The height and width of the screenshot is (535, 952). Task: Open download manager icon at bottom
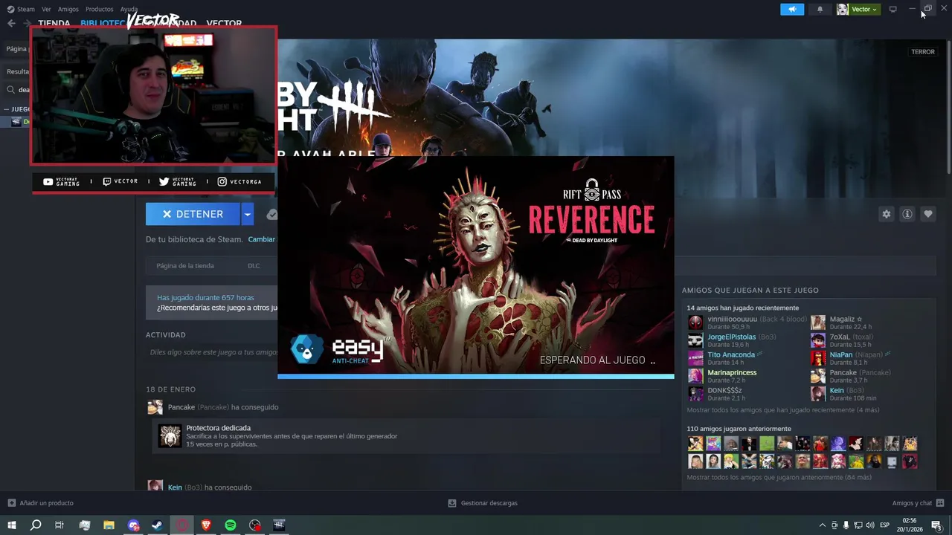(451, 503)
